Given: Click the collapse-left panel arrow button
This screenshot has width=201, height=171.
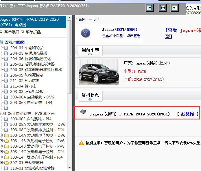Looking at the screenshot, I should (175, 8).
